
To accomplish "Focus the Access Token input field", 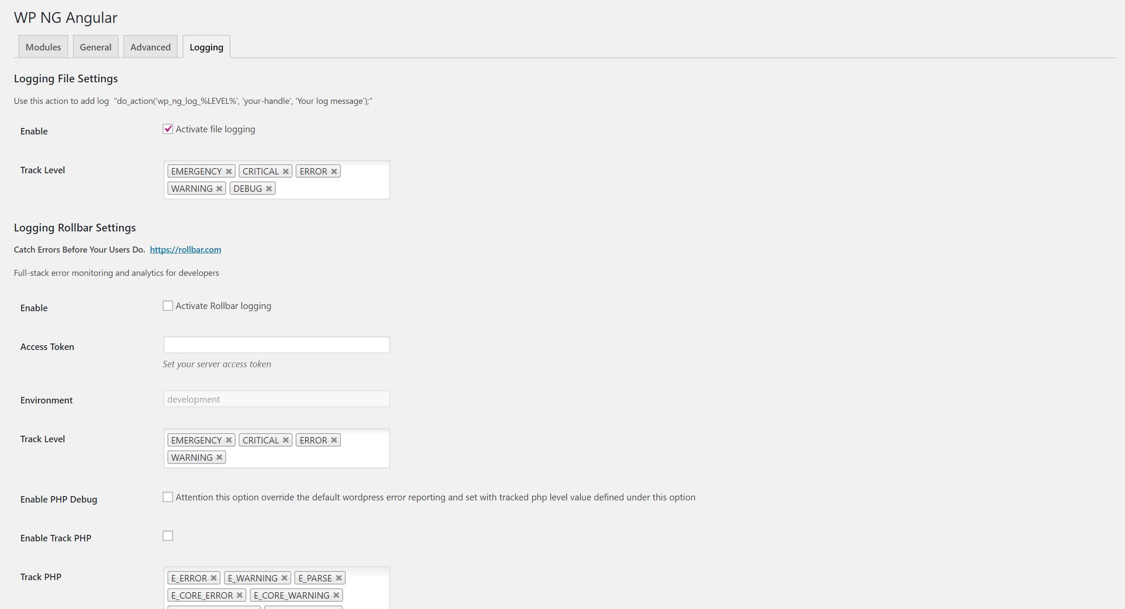I will [x=277, y=345].
